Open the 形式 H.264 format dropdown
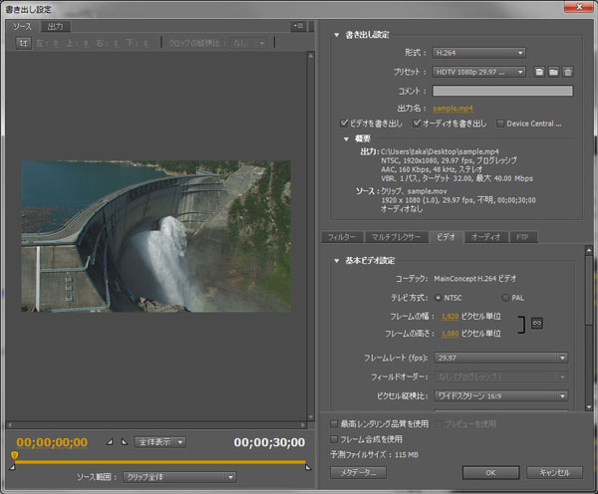598x494 pixels. coord(478,53)
